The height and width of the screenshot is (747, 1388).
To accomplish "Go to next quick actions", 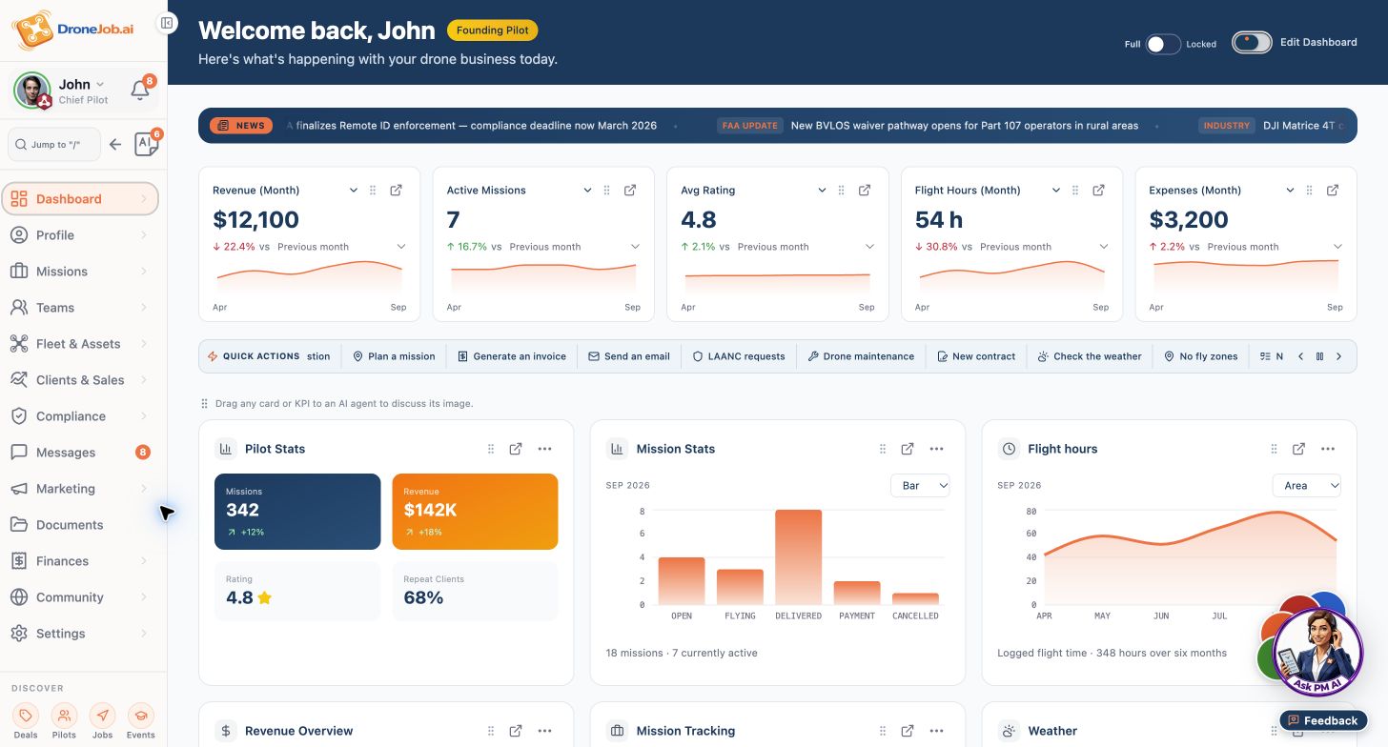I will 1338,356.
